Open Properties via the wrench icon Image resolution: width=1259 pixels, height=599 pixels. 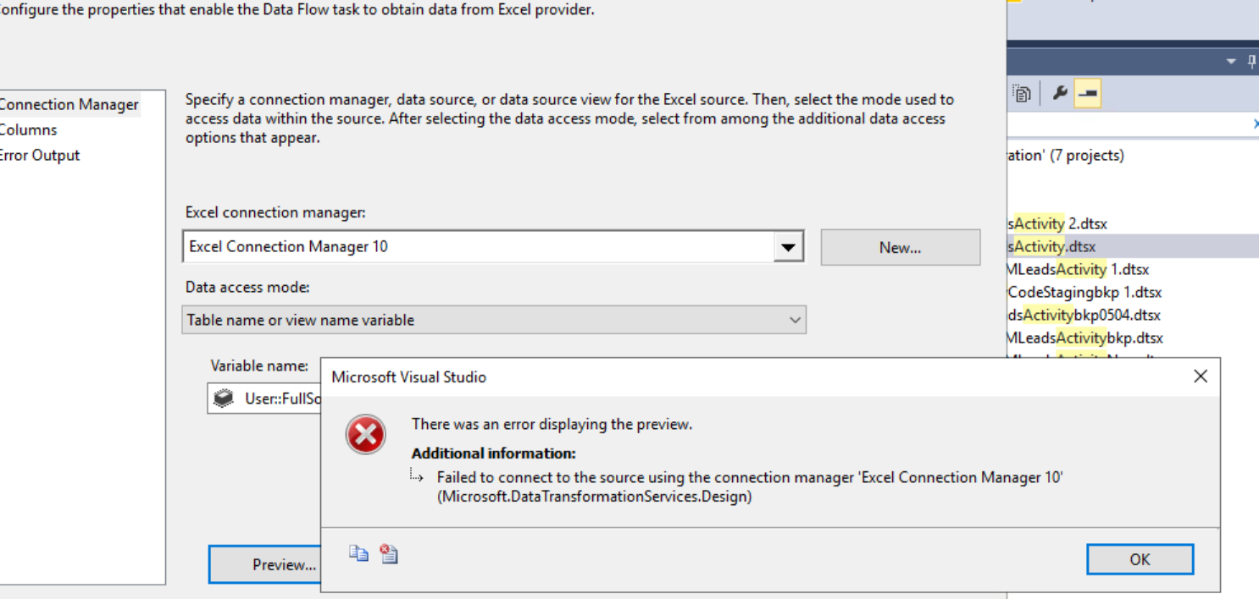tap(1059, 93)
